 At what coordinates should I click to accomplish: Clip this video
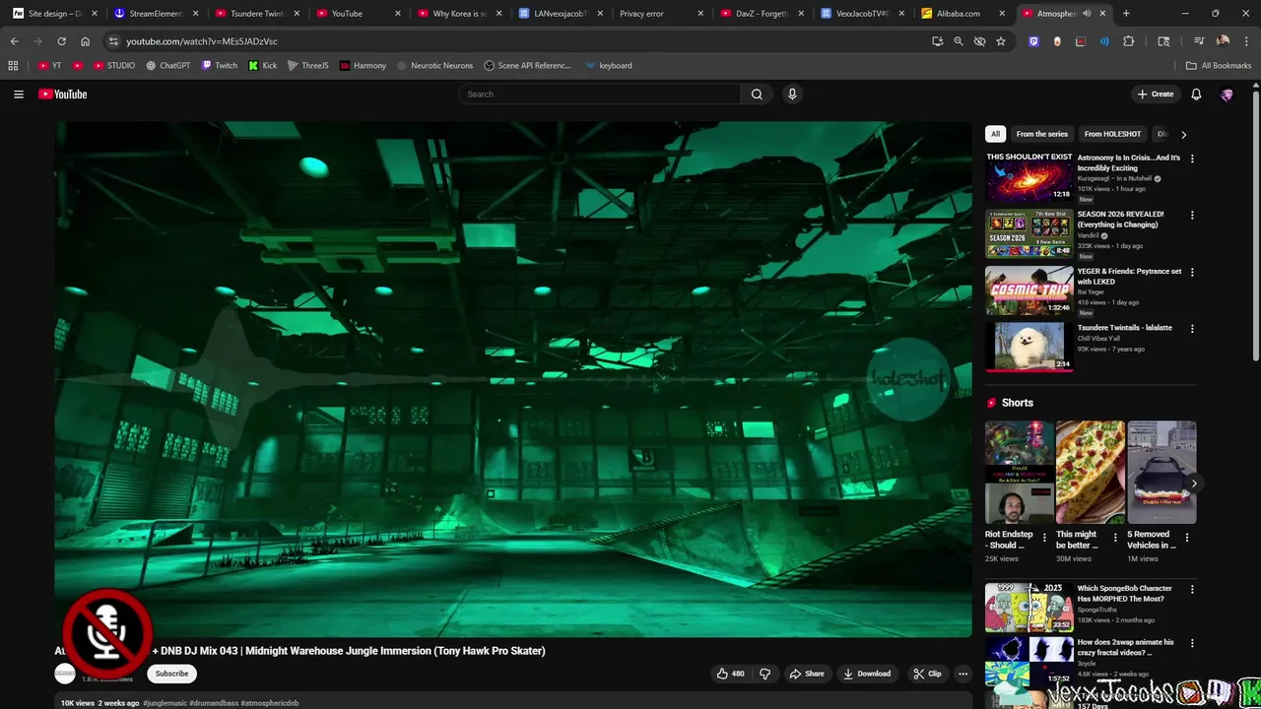(927, 674)
